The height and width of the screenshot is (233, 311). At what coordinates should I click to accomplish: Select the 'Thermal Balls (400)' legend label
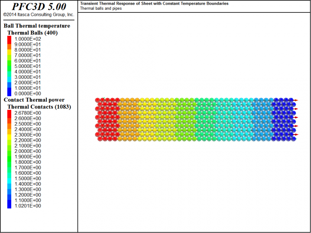coord(33,33)
